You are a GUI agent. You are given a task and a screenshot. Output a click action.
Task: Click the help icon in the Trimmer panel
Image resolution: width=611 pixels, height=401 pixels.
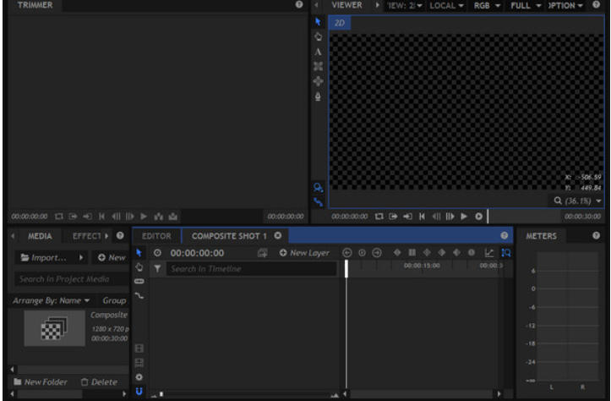[x=298, y=5]
